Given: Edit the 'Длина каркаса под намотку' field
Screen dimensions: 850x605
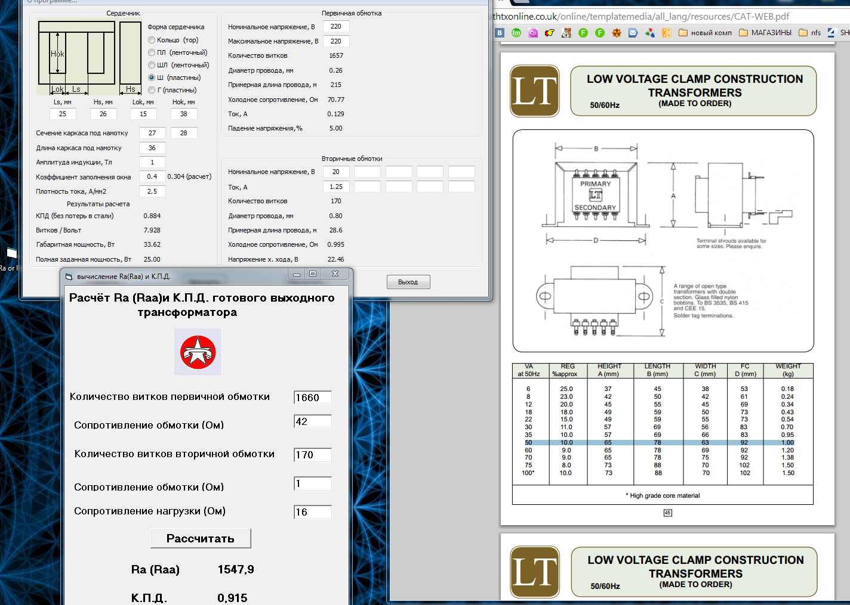Looking at the screenshot, I should tap(152, 148).
